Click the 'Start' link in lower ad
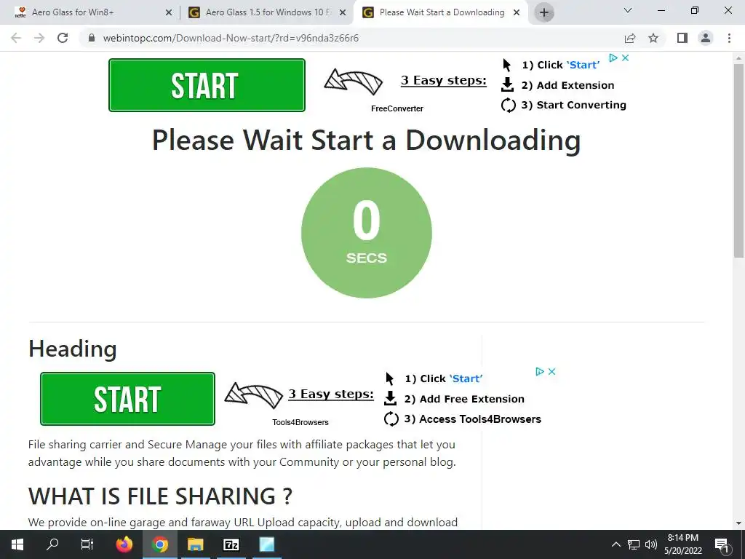The height and width of the screenshot is (559, 745). coord(466,378)
